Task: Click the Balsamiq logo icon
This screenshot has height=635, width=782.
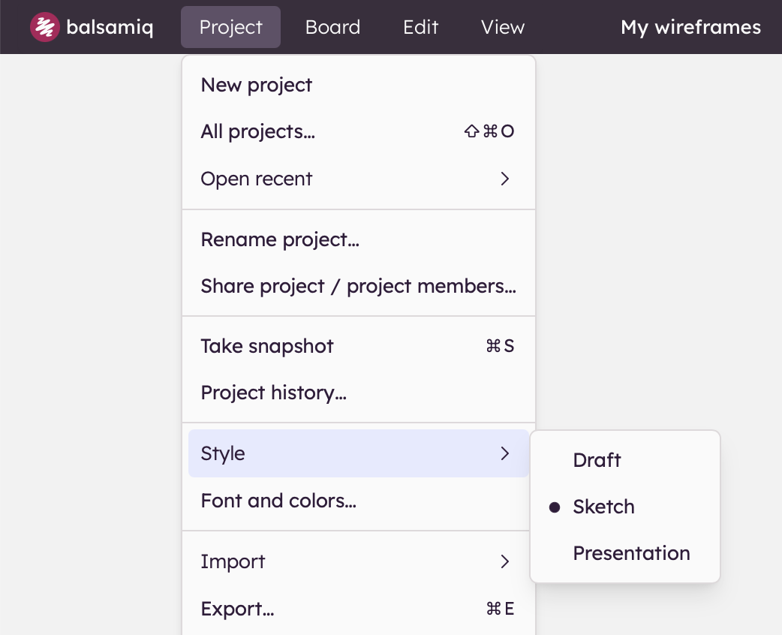Action: (x=45, y=27)
